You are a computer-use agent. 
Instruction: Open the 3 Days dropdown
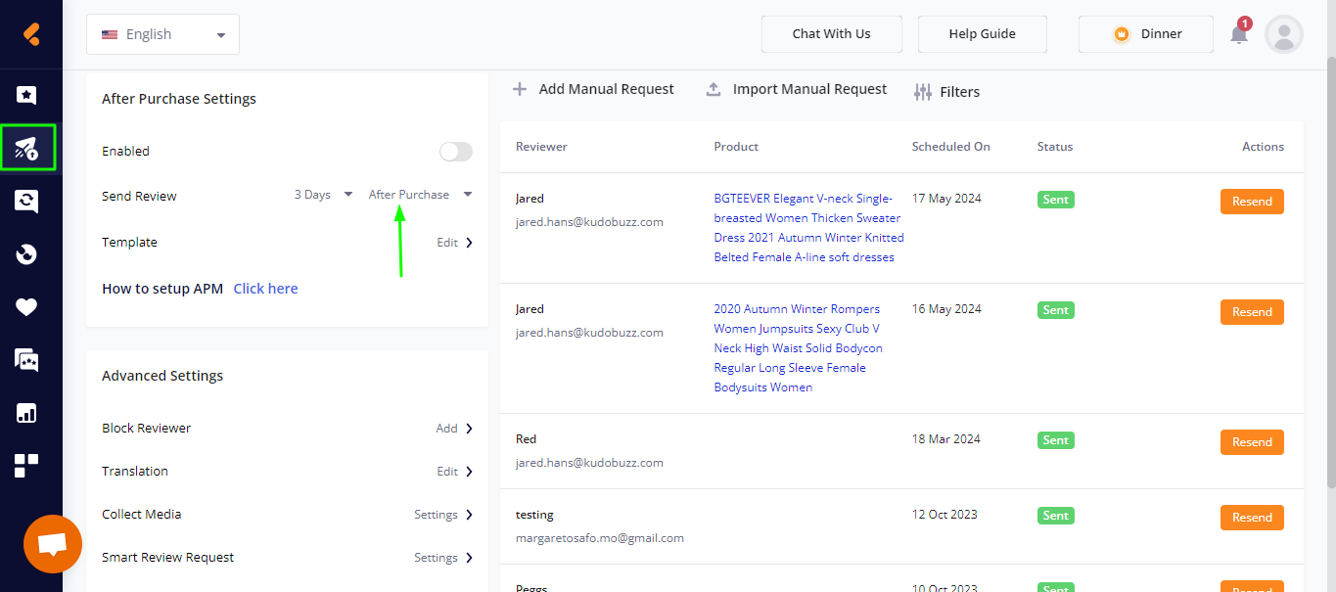click(x=324, y=195)
